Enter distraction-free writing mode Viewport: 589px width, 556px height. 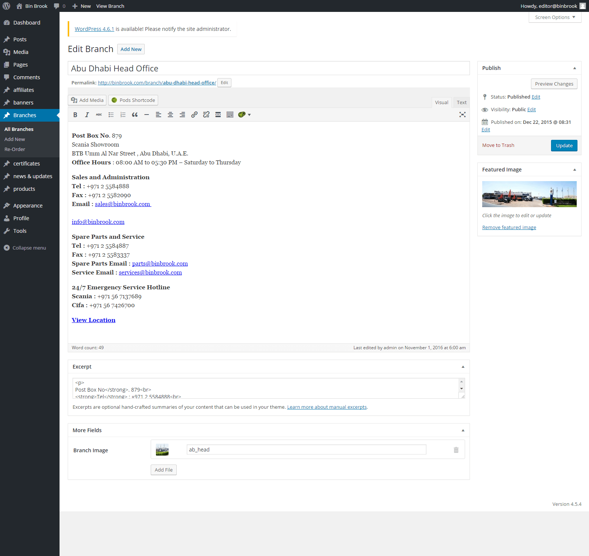click(x=462, y=115)
